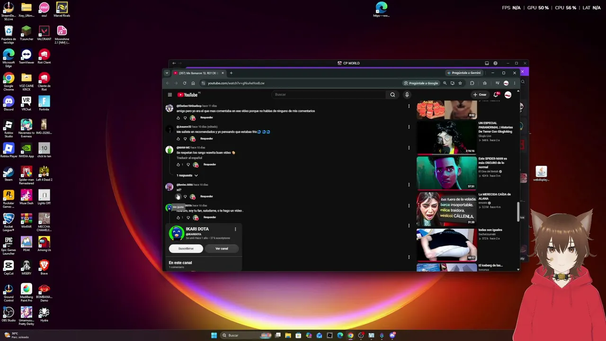Open OBS Studio desktop shortcut

click(9, 314)
